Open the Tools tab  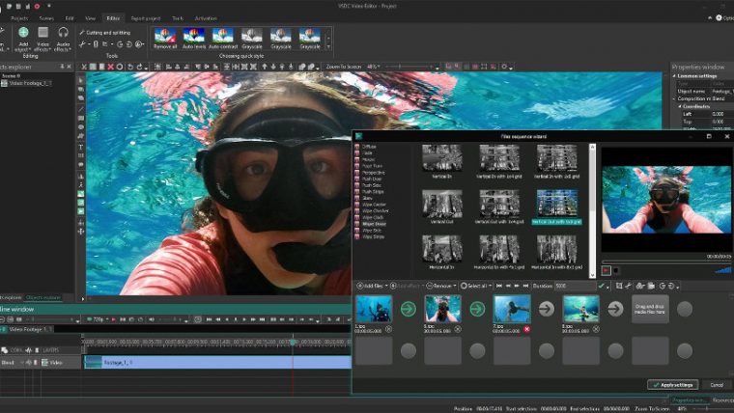coord(178,18)
